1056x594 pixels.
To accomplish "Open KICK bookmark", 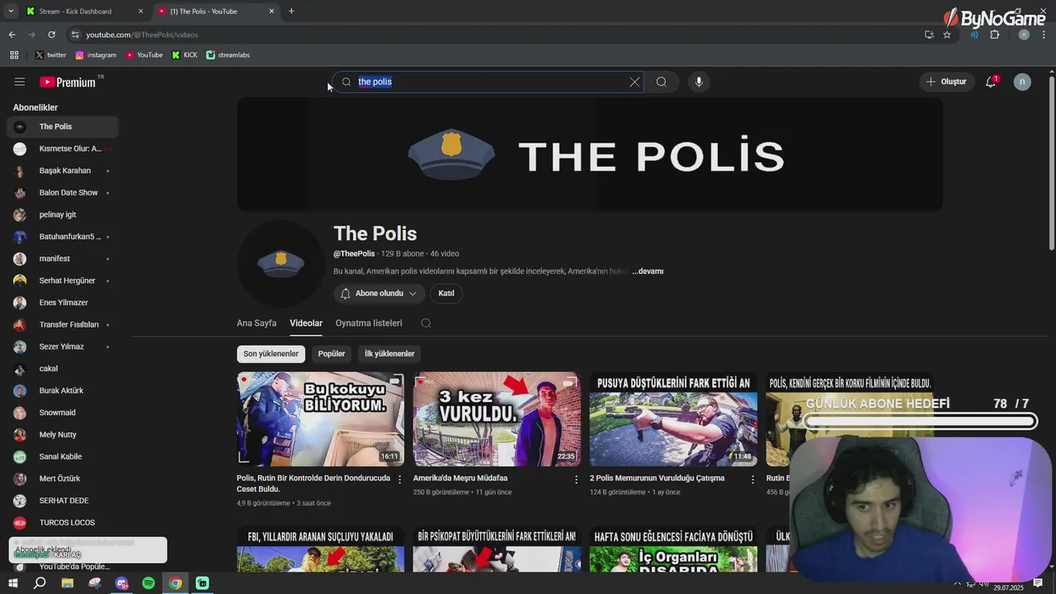I will (185, 55).
